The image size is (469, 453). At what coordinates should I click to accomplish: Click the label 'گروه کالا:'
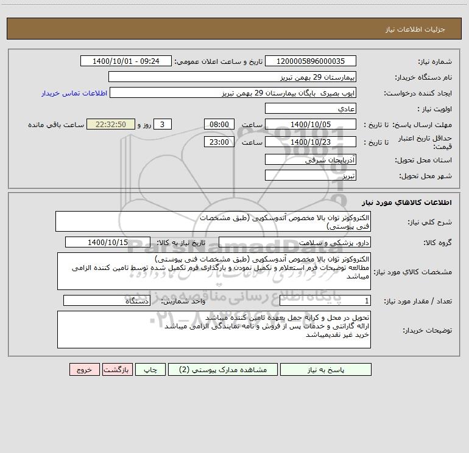[x=437, y=243]
